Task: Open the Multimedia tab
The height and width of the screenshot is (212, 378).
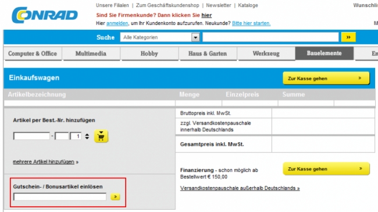Action: pos(91,54)
